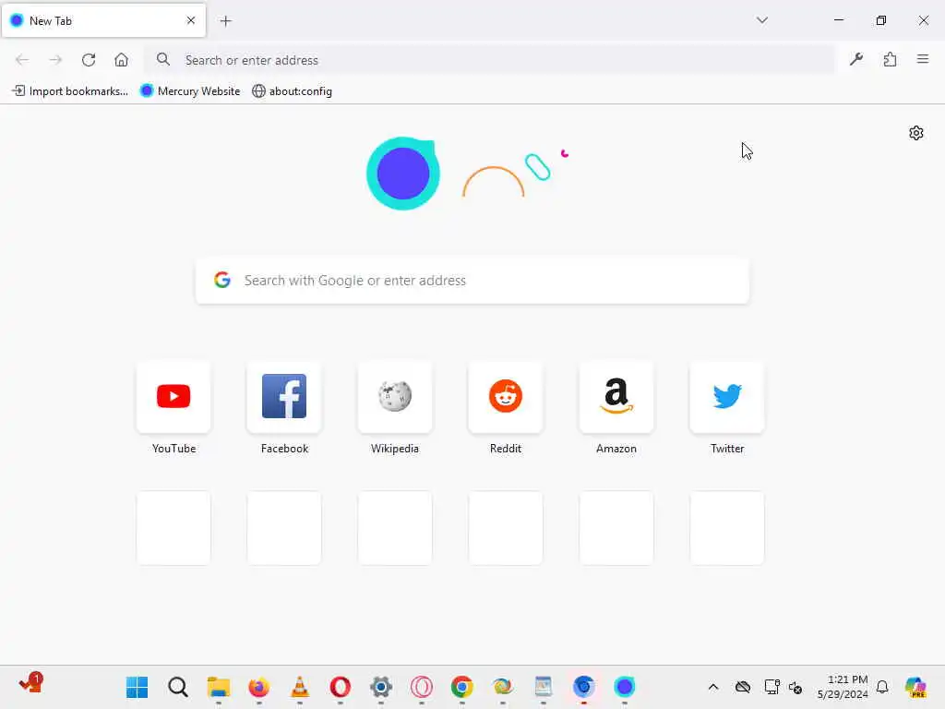Viewport: 945px width, 709px height.
Task: Show hidden system tray icons
Action: [713, 687]
